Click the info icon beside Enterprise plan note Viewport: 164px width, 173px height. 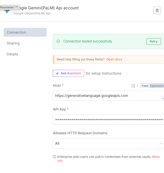click(x=54, y=157)
